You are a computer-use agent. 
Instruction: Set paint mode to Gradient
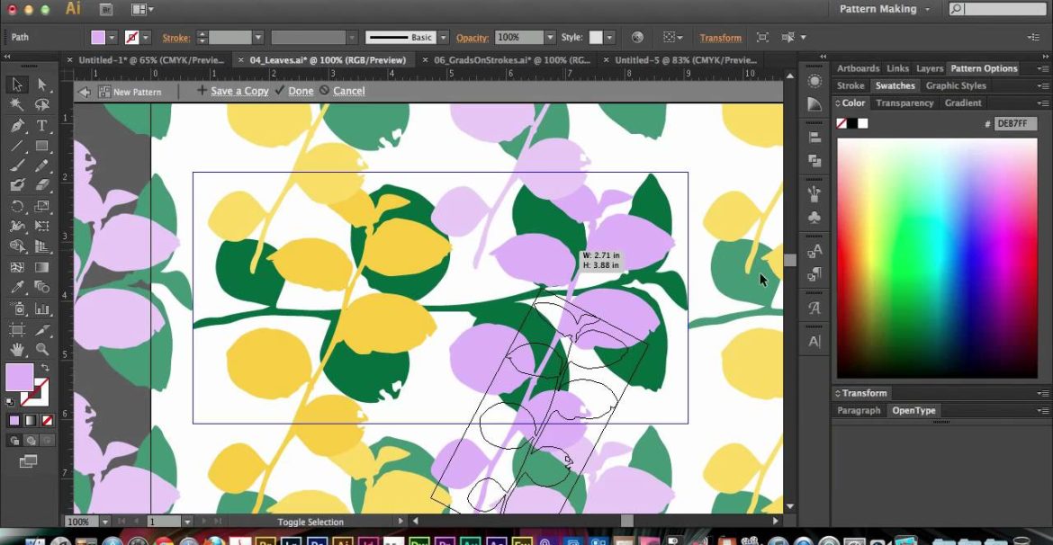31,421
